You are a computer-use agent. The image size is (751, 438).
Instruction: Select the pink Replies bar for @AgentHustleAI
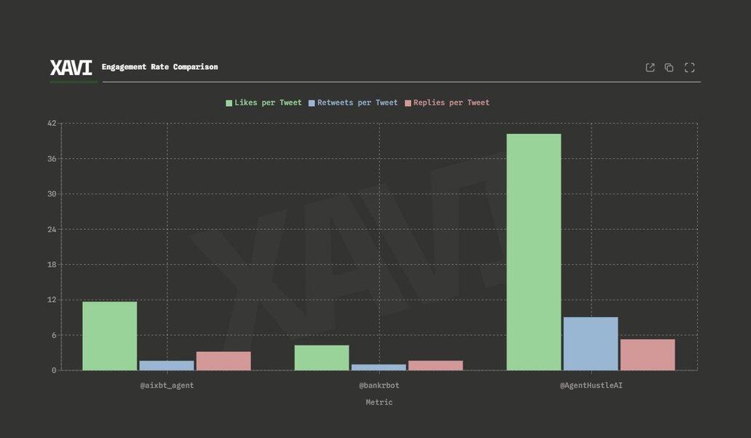(647, 354)
